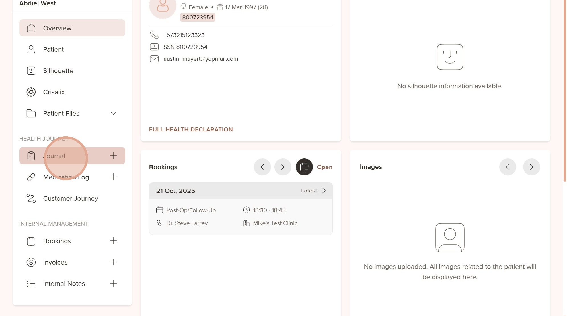The image size is (567, 316).
Task: Select Customer Journey in sidebar
Action: tap(70, 198)
